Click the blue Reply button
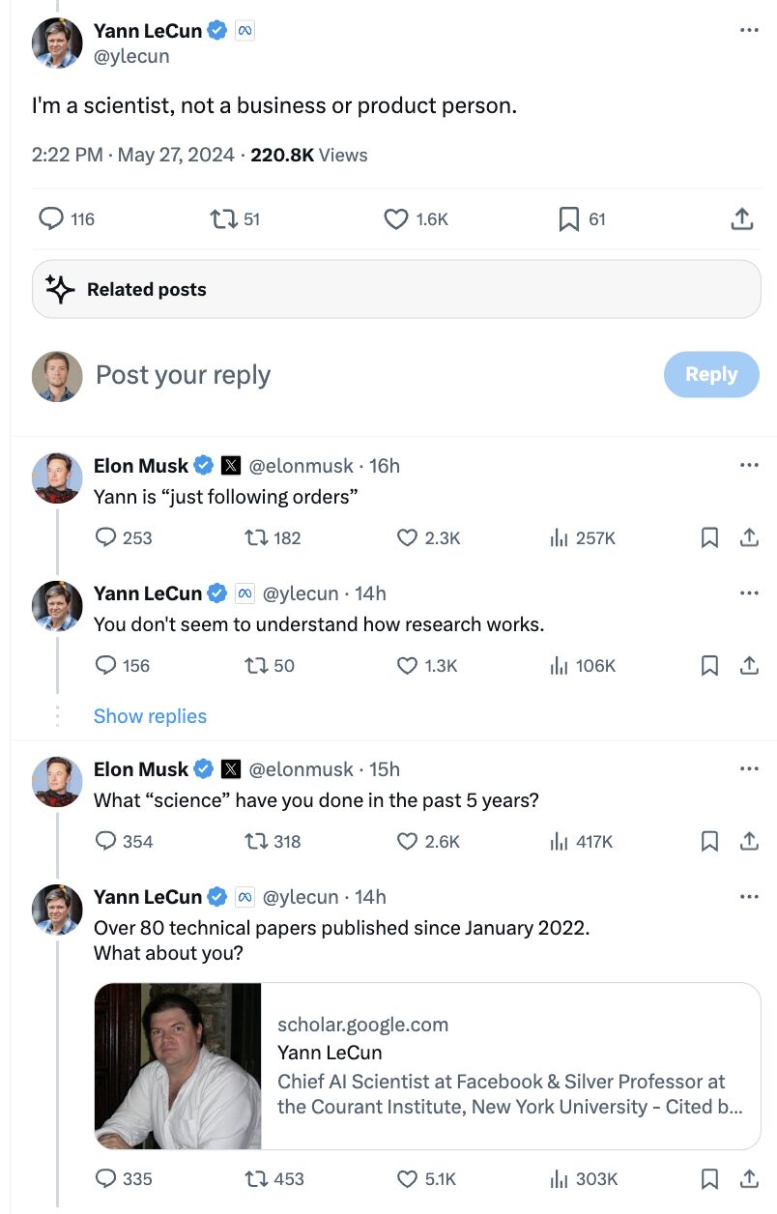 pyautogui.click(x=711, y=374)
